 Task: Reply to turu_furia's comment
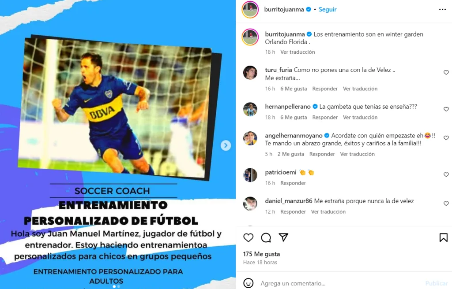[325, 89]
